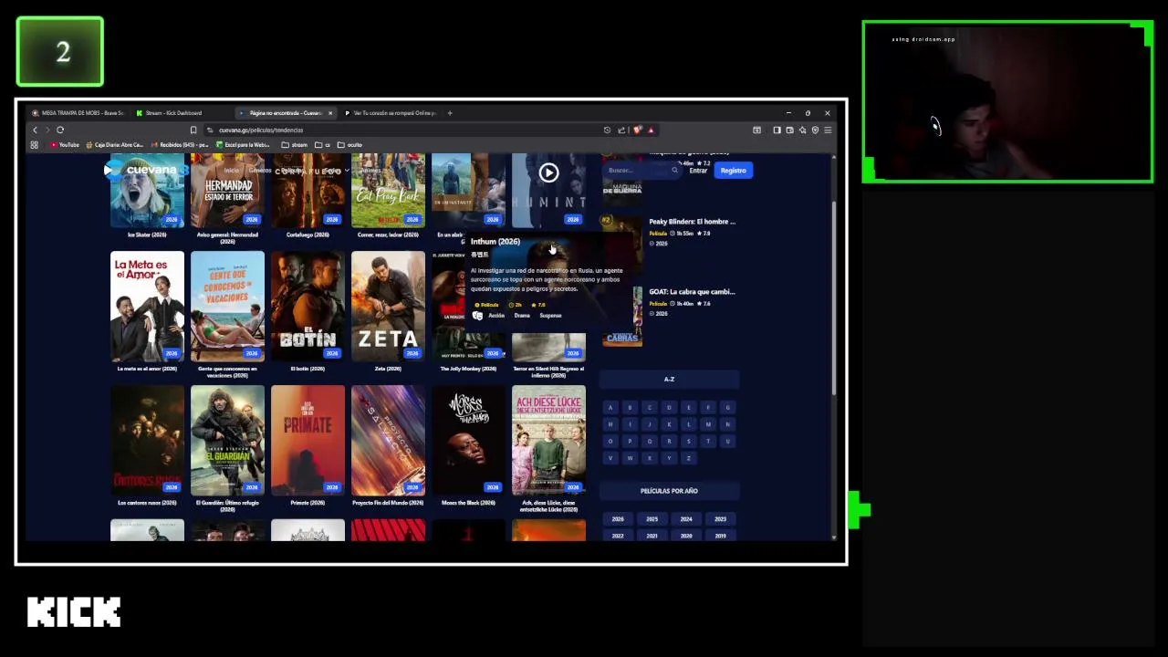Click the search magnifier icon in Buscar field
The width and height of the screenshot is (1168, 657).
674,171
